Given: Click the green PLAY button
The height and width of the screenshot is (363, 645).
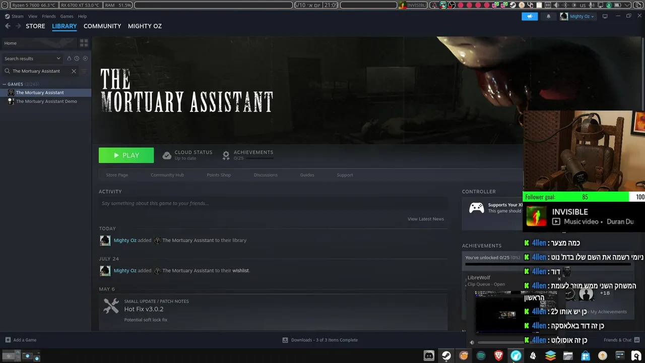Looking at the screenshot, I should [126, 155].
